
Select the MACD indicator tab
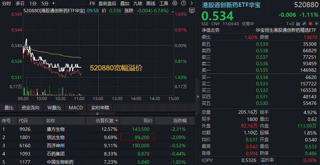pyautogui.click(x=76, y=108)
